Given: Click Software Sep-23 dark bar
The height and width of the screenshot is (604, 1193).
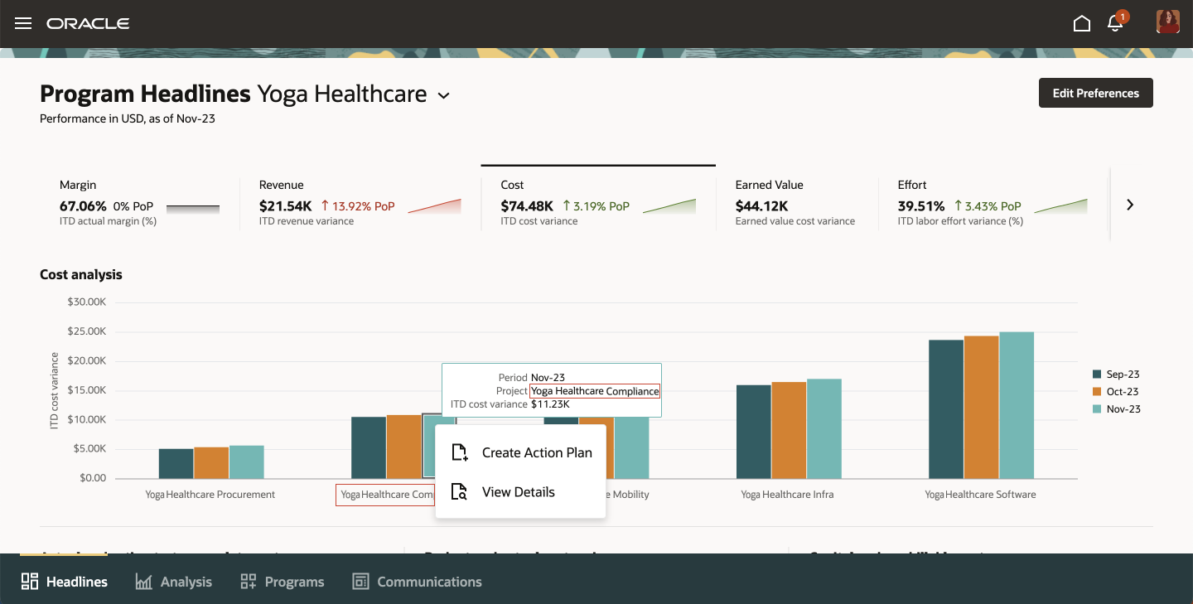Looking at the screenshot, I should click(946, 409).
